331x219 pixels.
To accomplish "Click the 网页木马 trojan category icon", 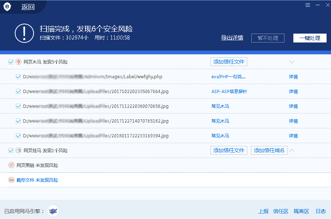I will pos(18,62).
